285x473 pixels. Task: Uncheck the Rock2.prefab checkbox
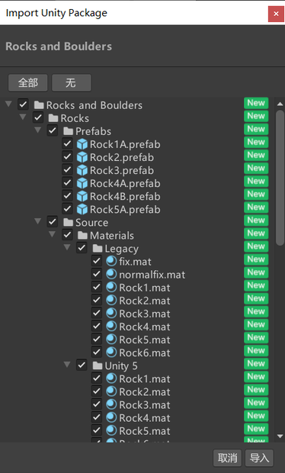click(67, 157)
